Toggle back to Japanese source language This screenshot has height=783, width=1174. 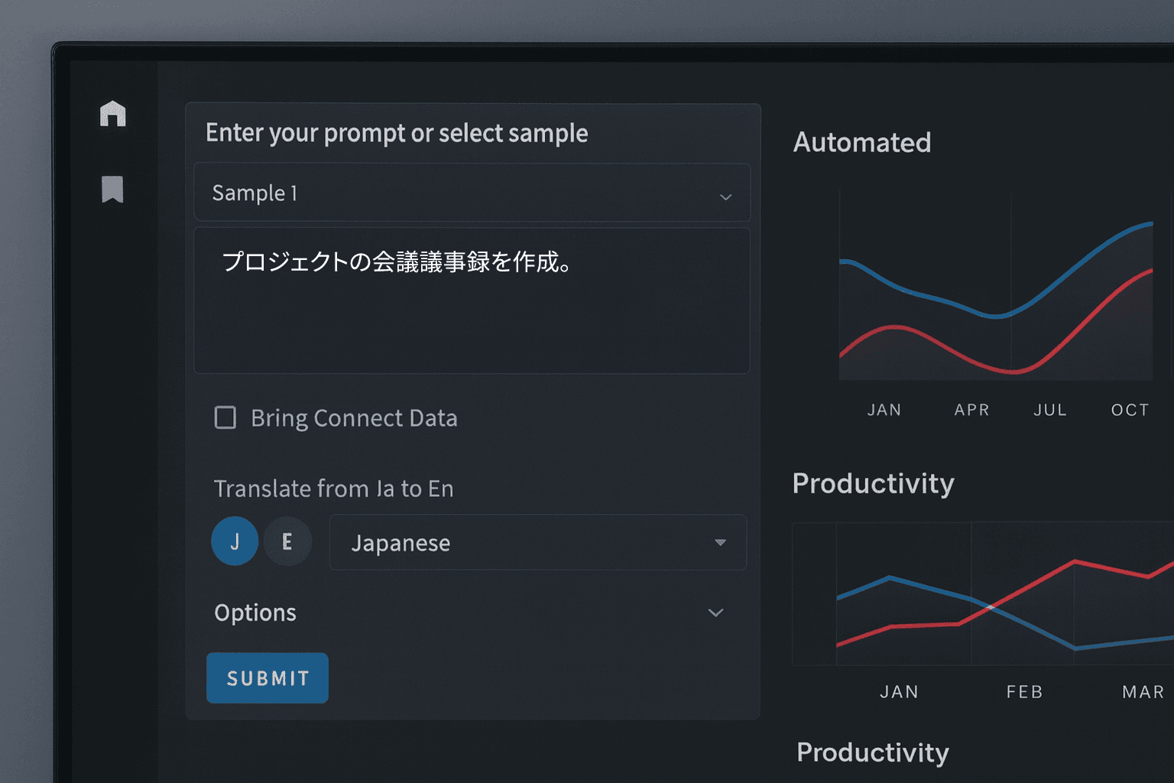click(x=235, y=541)
